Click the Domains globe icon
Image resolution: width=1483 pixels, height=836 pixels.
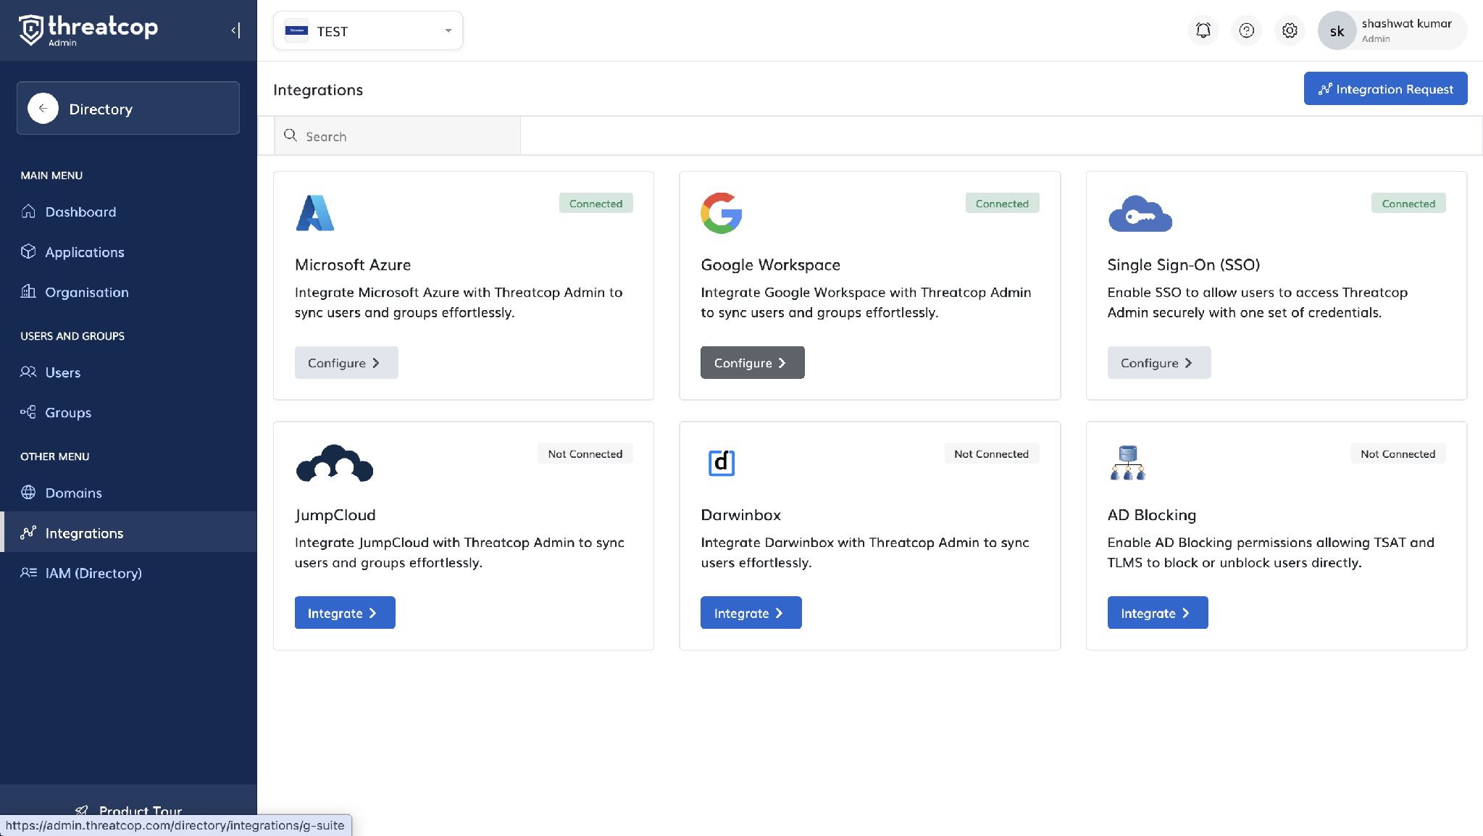pos(28,493)
